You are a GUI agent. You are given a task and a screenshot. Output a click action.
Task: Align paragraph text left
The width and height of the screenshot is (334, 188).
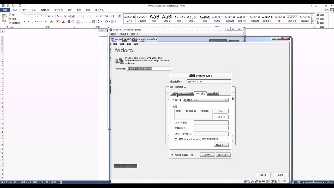pos(78,22)
